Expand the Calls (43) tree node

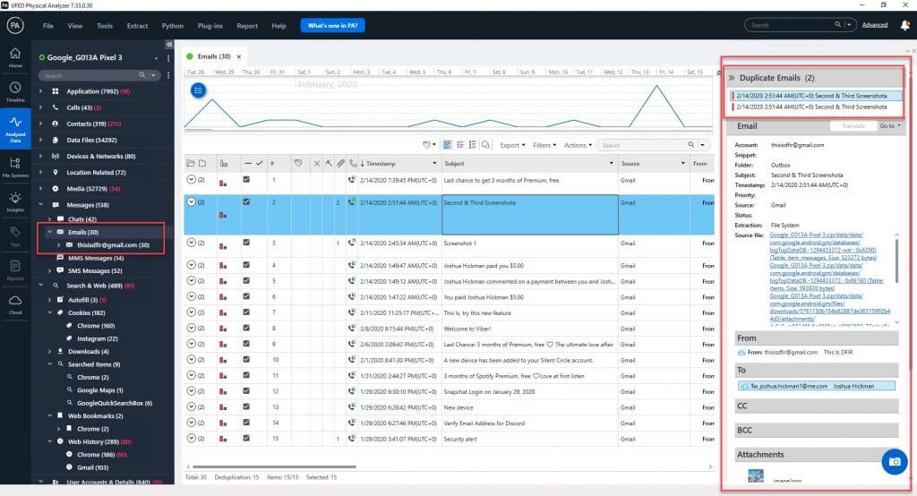[x=40, y=107]
